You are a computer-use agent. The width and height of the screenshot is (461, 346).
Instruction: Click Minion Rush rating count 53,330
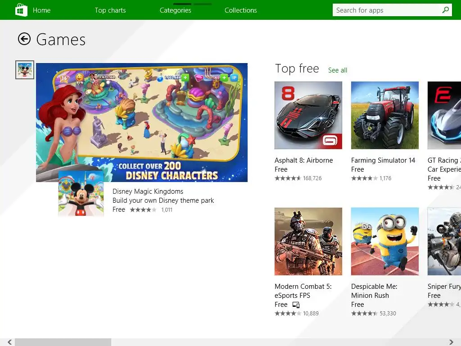(388, 314)
